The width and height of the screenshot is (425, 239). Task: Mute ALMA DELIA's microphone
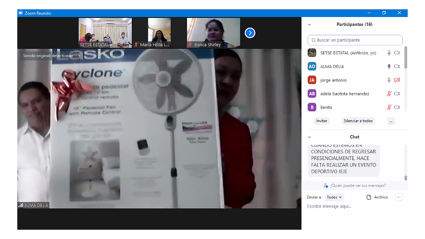click(388, 67)
